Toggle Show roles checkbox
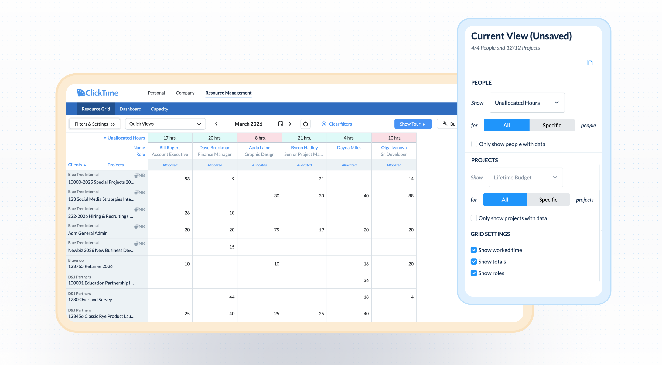This screenshot has height=365, width=662. coord(474,273)
